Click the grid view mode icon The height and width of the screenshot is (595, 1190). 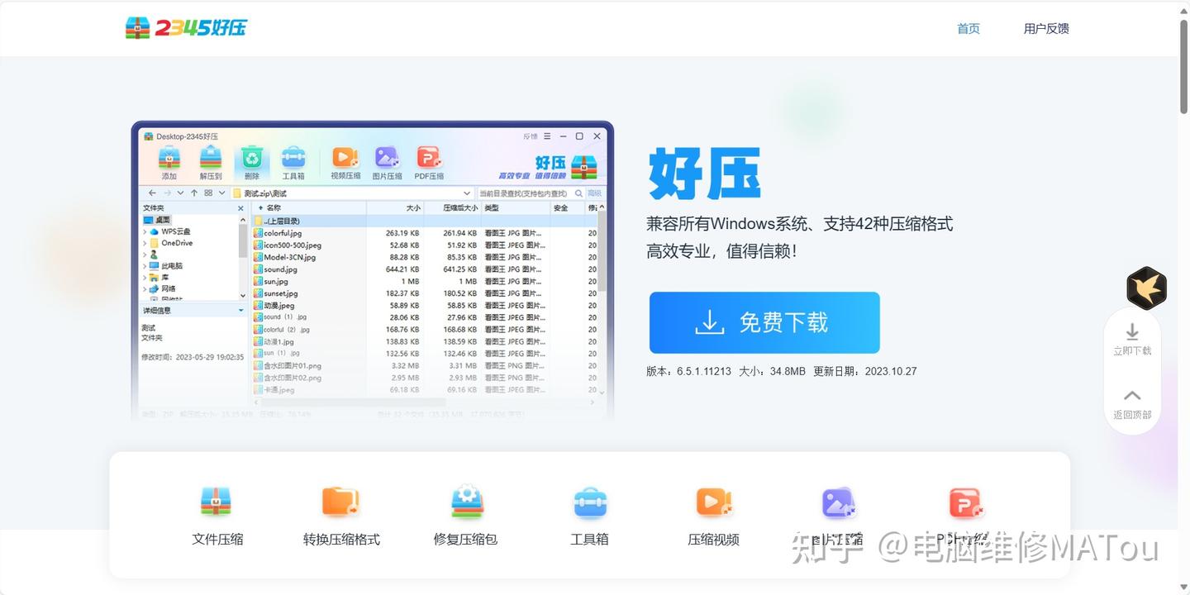pyautogui.click(x=209, y=193)
